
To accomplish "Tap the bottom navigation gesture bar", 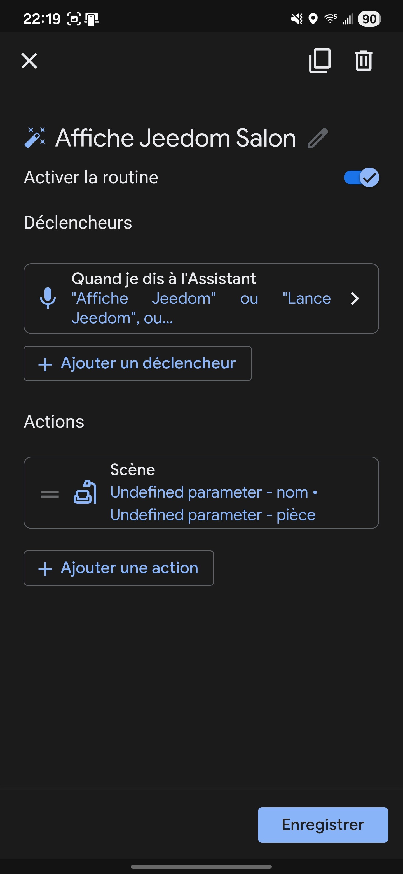I will [x=201, y=866].
